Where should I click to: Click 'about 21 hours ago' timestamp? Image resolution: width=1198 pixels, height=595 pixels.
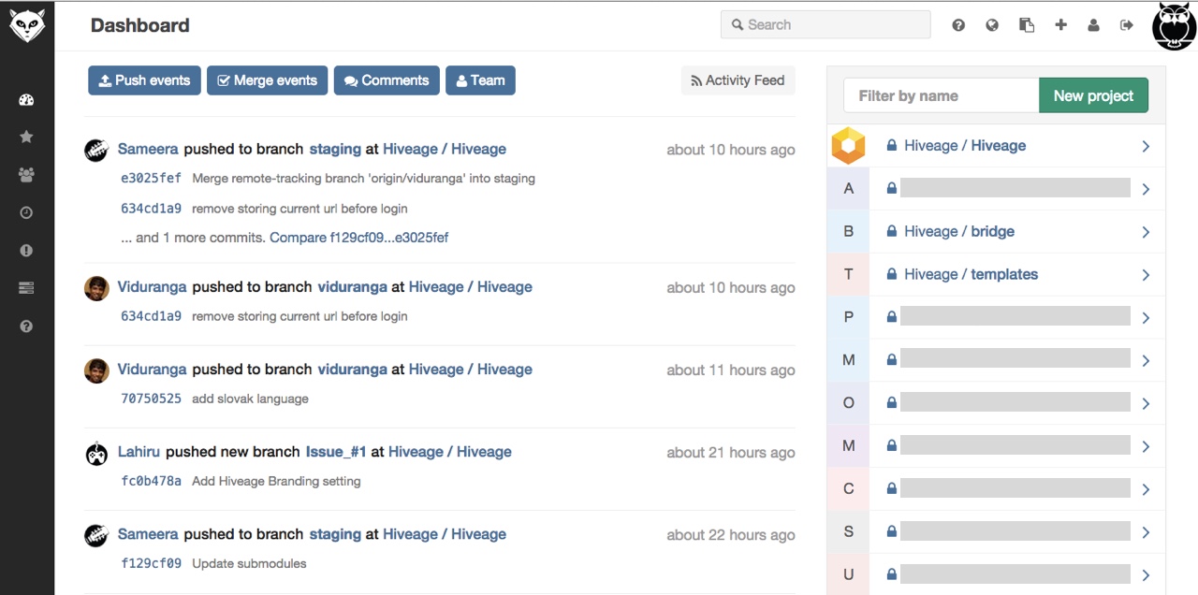731,453
